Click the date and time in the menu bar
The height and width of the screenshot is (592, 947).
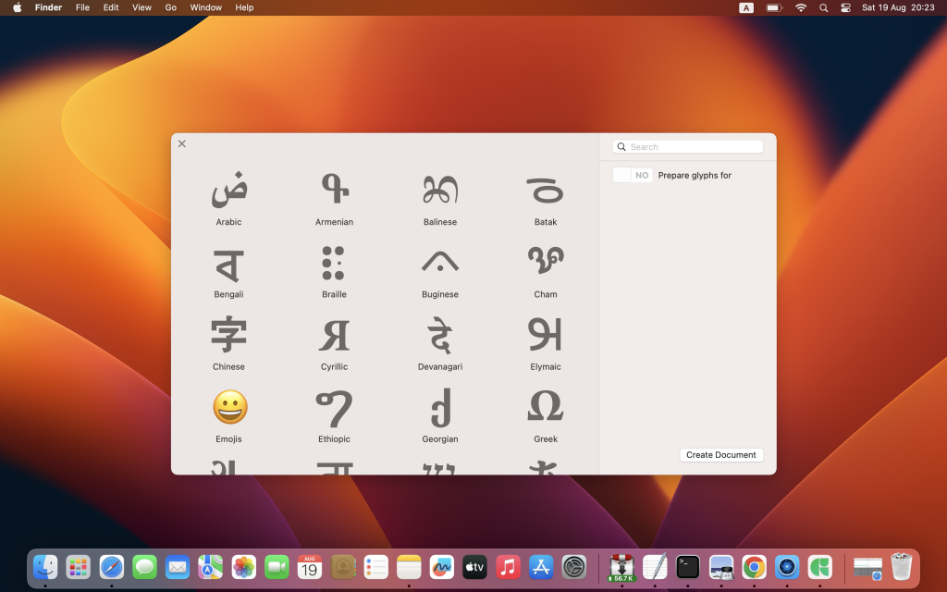898,7
